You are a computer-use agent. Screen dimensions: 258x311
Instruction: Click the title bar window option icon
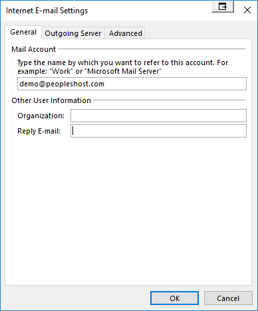(223, 7)
